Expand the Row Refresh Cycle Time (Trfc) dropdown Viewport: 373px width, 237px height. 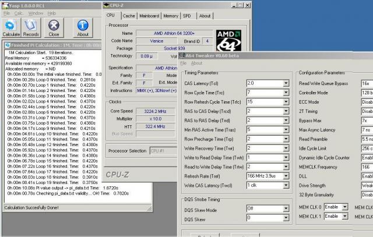[286, 102]
